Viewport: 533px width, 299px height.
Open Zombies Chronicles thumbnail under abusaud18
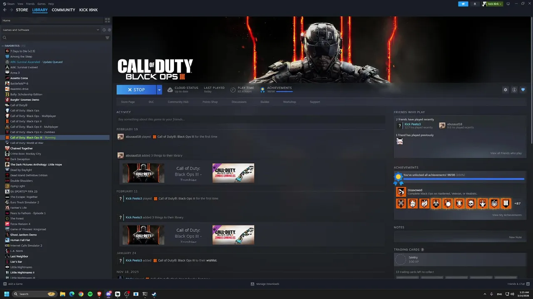click(233, 173)
